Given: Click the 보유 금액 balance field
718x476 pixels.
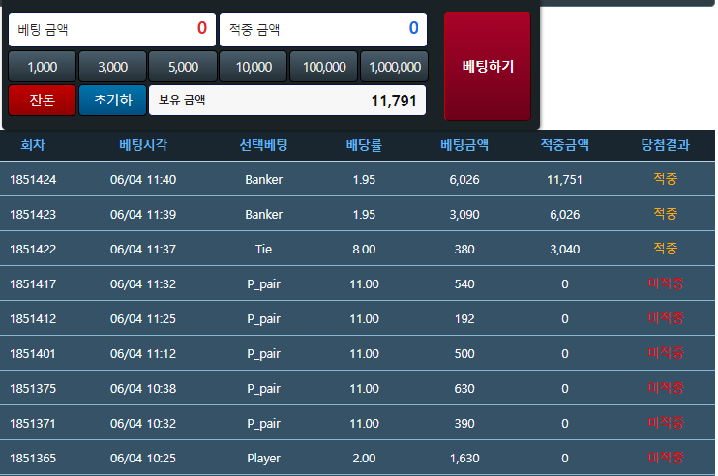Looking at the screenshot, I should [x=287, y=100].
